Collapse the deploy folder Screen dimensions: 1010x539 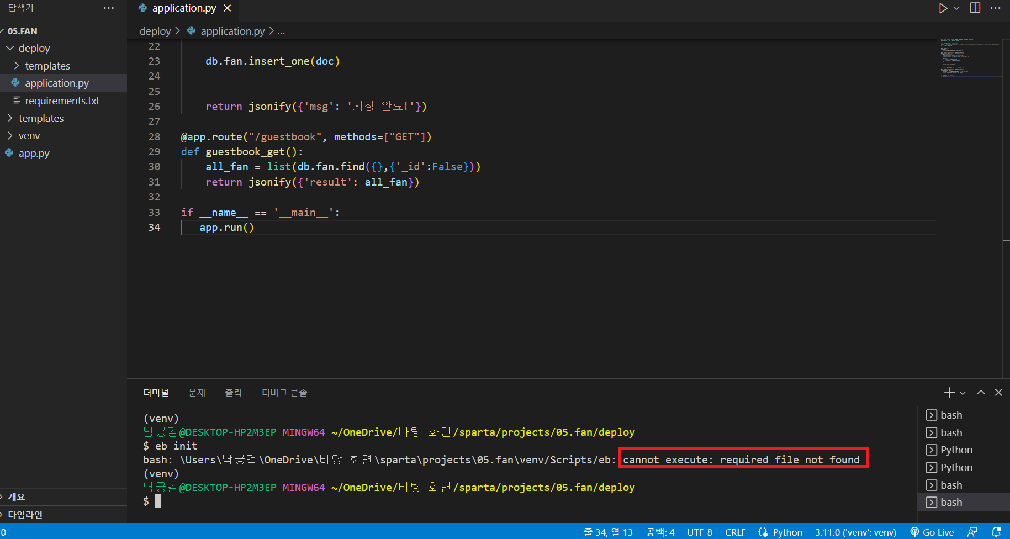[34, 48]
